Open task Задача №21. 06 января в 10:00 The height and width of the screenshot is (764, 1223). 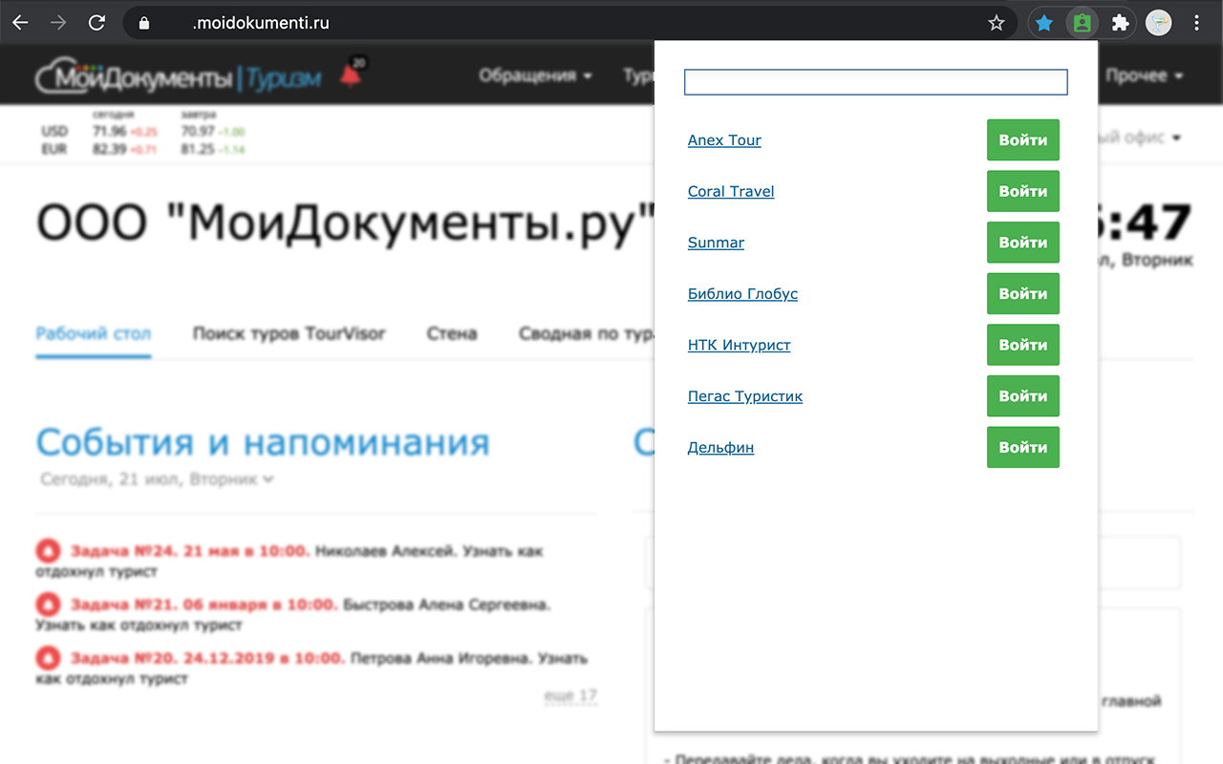click(204, 605)
